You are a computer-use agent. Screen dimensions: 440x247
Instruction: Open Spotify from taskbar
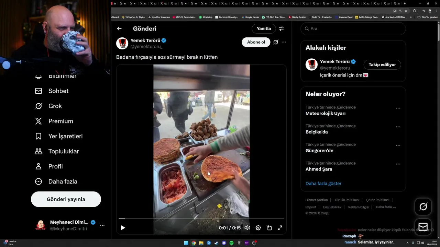[231, 243]
